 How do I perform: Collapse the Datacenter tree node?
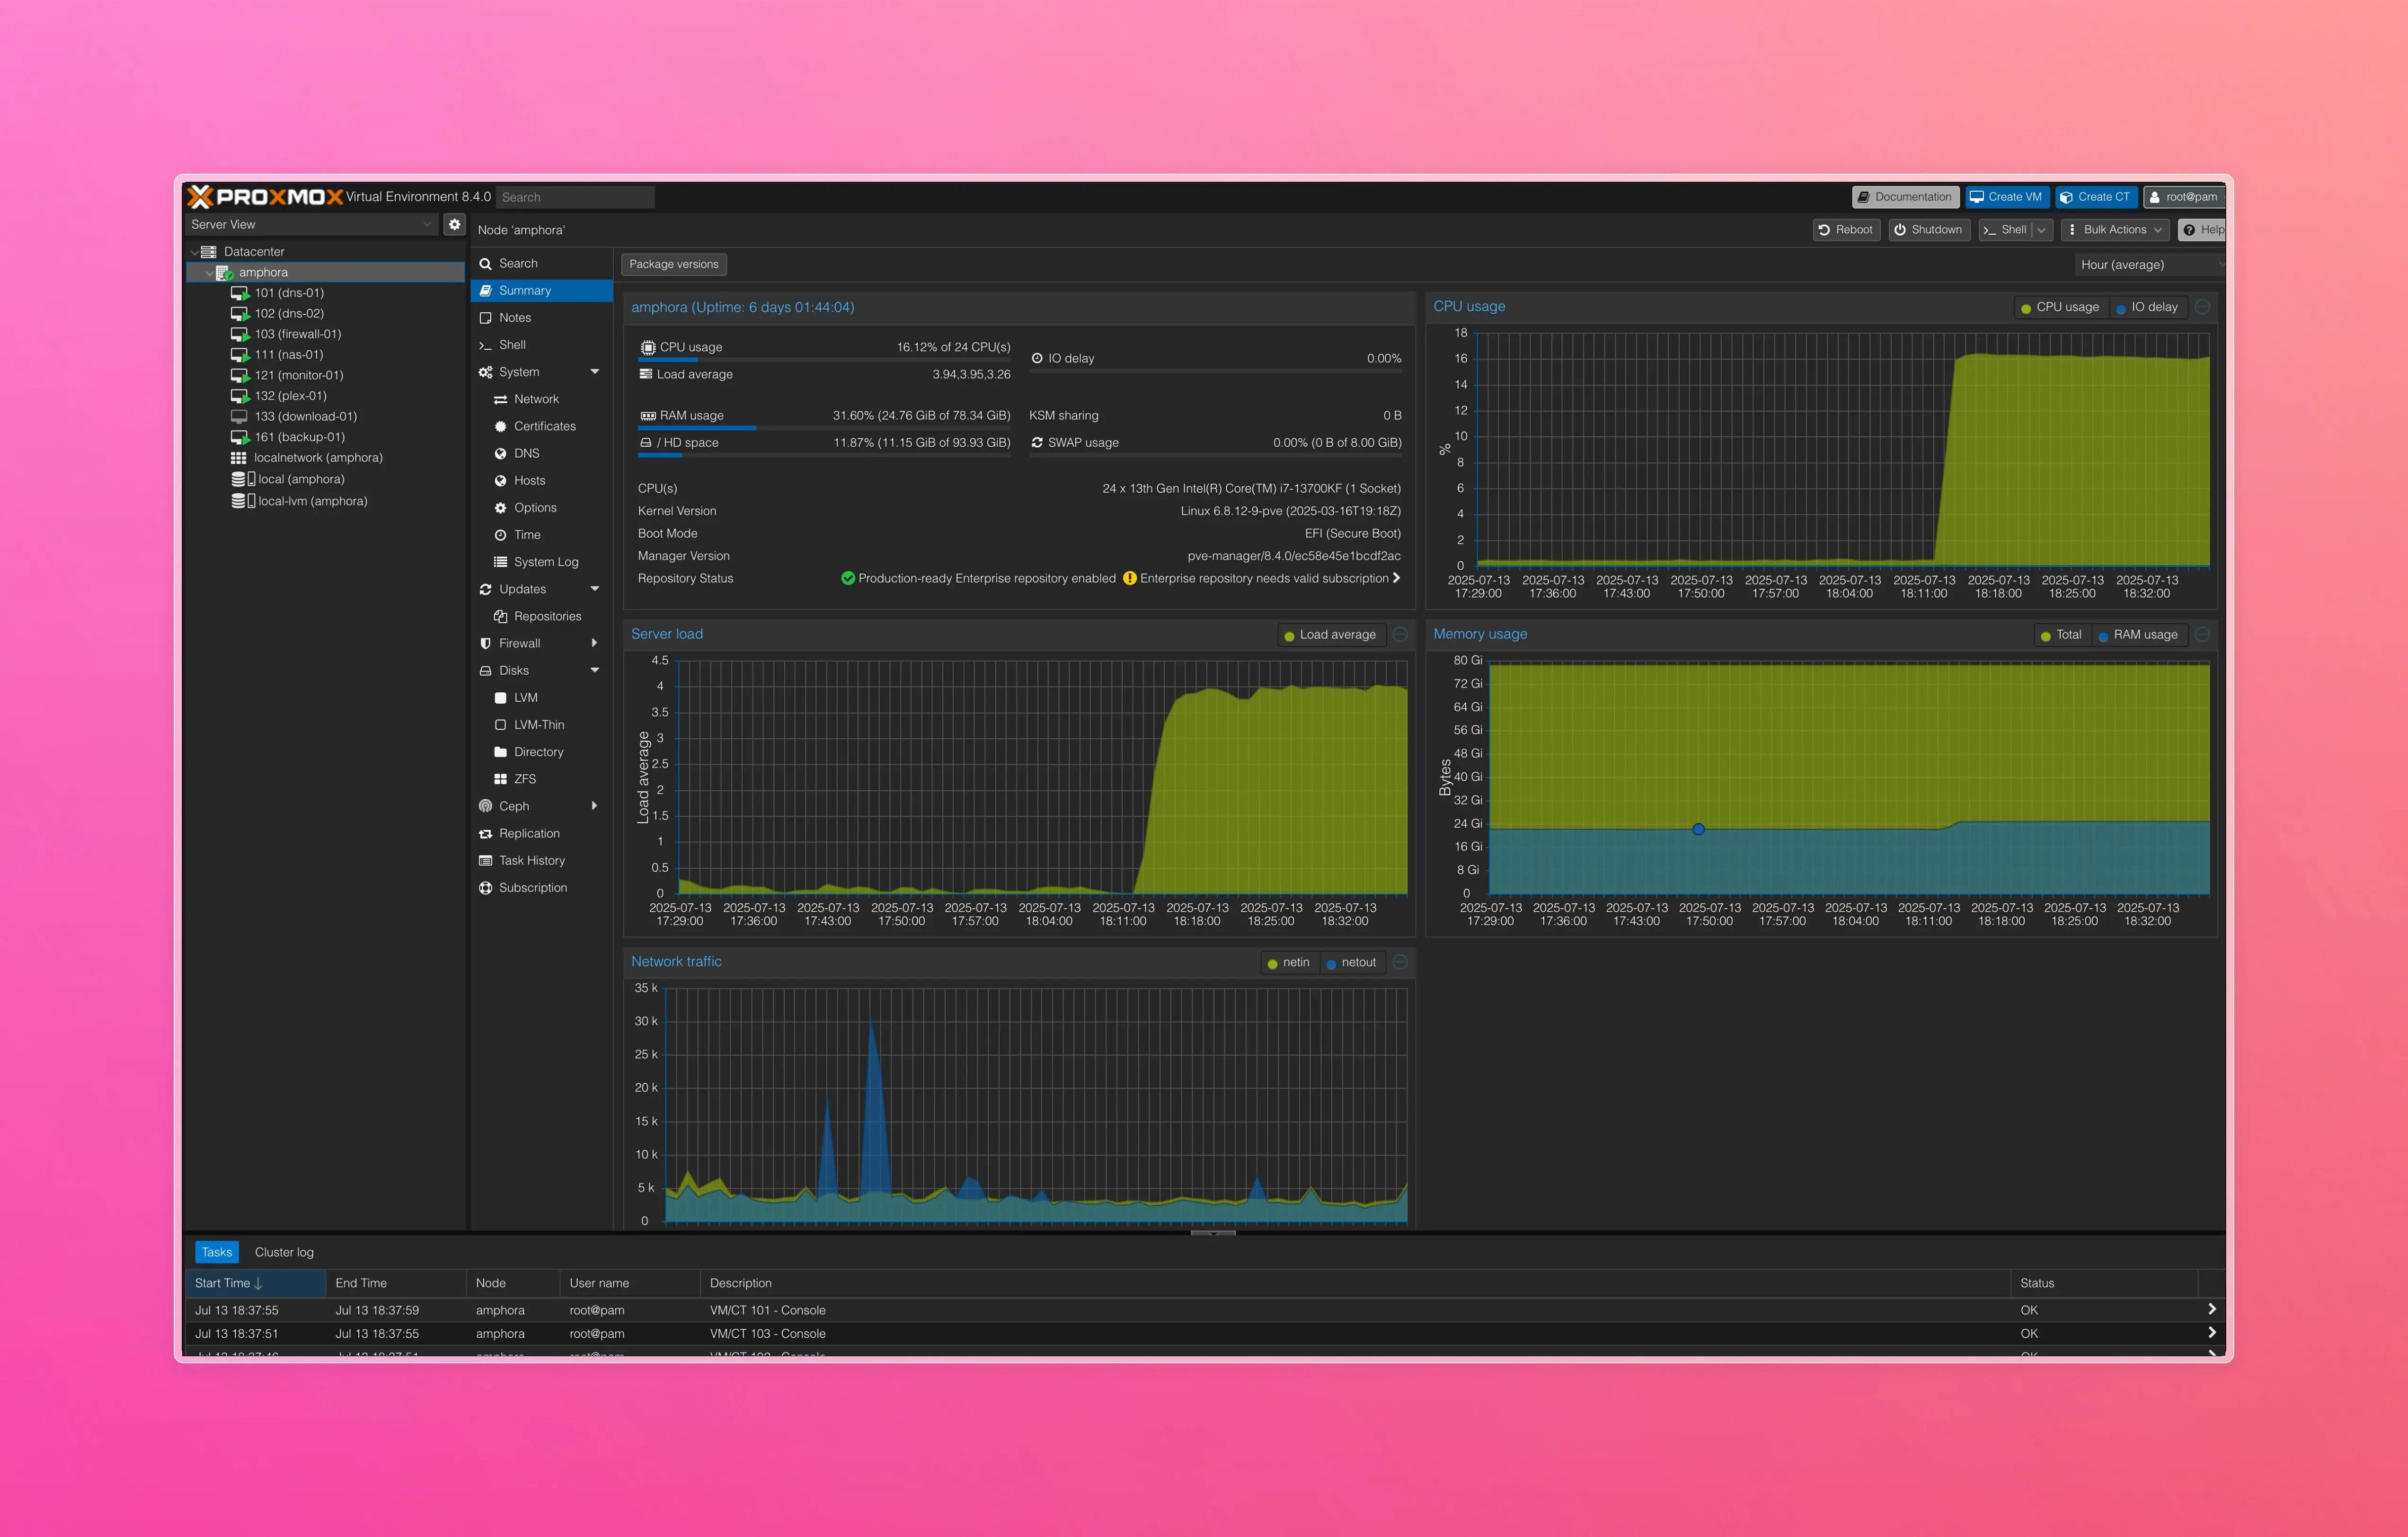(194, 252)
